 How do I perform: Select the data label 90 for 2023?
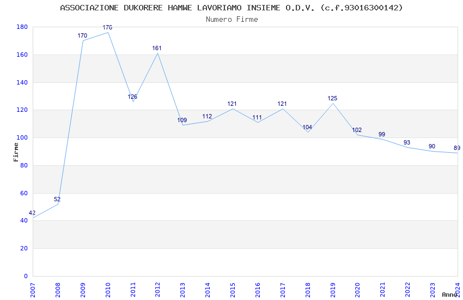click(x=432, y=146)
